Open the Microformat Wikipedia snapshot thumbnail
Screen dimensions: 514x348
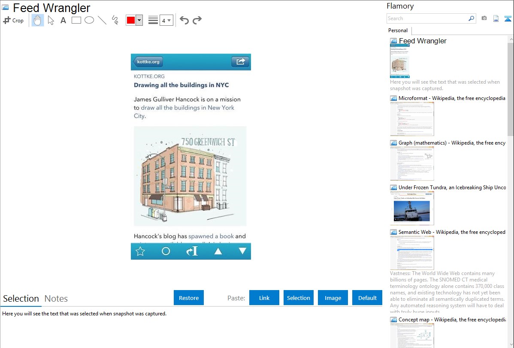coord(412,119)
